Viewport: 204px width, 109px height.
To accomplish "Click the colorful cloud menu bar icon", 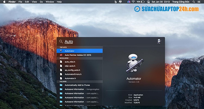I will click(129, 2).
